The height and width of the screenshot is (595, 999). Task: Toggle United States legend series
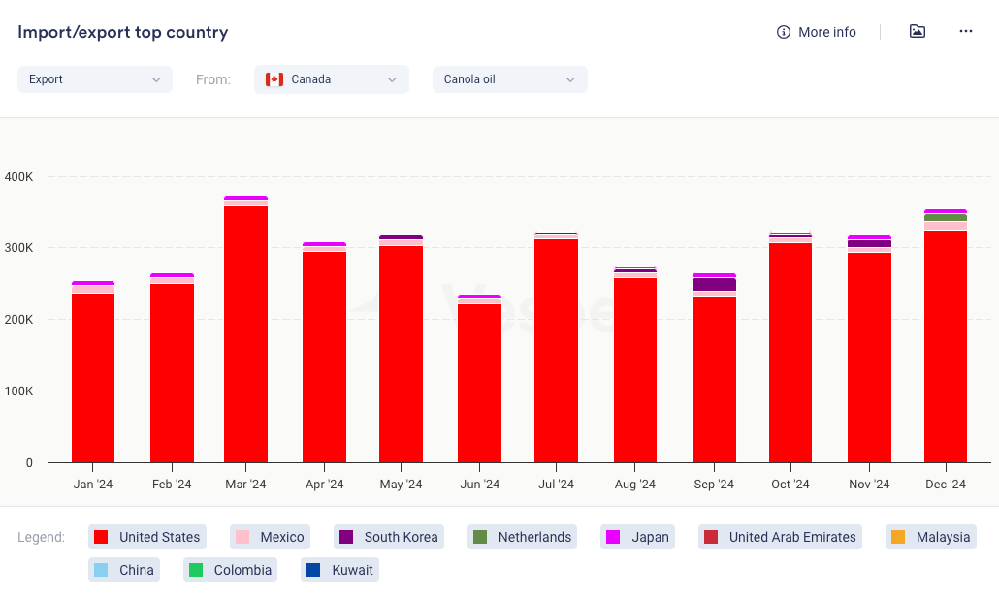click(x=146, y=537)
